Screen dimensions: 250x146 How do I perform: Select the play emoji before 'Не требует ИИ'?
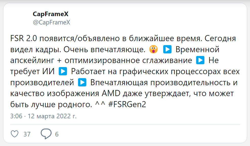pos(201,60)
